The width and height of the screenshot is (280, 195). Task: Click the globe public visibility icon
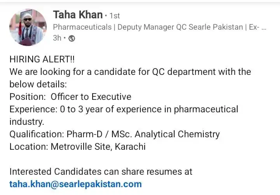[72, 38]
